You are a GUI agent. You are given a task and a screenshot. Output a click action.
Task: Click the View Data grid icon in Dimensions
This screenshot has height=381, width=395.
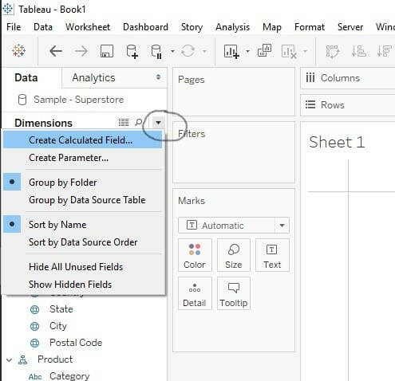tap(124, 122)
